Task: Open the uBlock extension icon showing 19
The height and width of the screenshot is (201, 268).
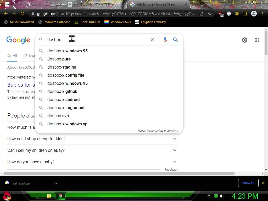Action: [221, 14]
